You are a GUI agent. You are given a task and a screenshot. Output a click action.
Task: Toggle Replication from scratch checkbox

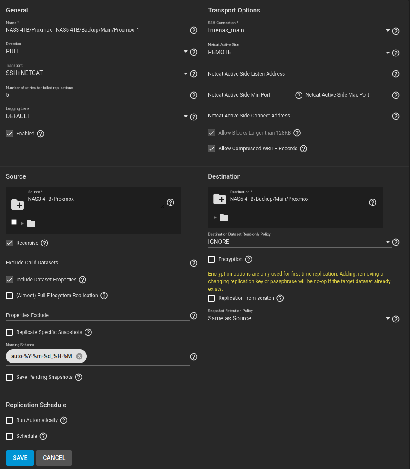point(211,298)
